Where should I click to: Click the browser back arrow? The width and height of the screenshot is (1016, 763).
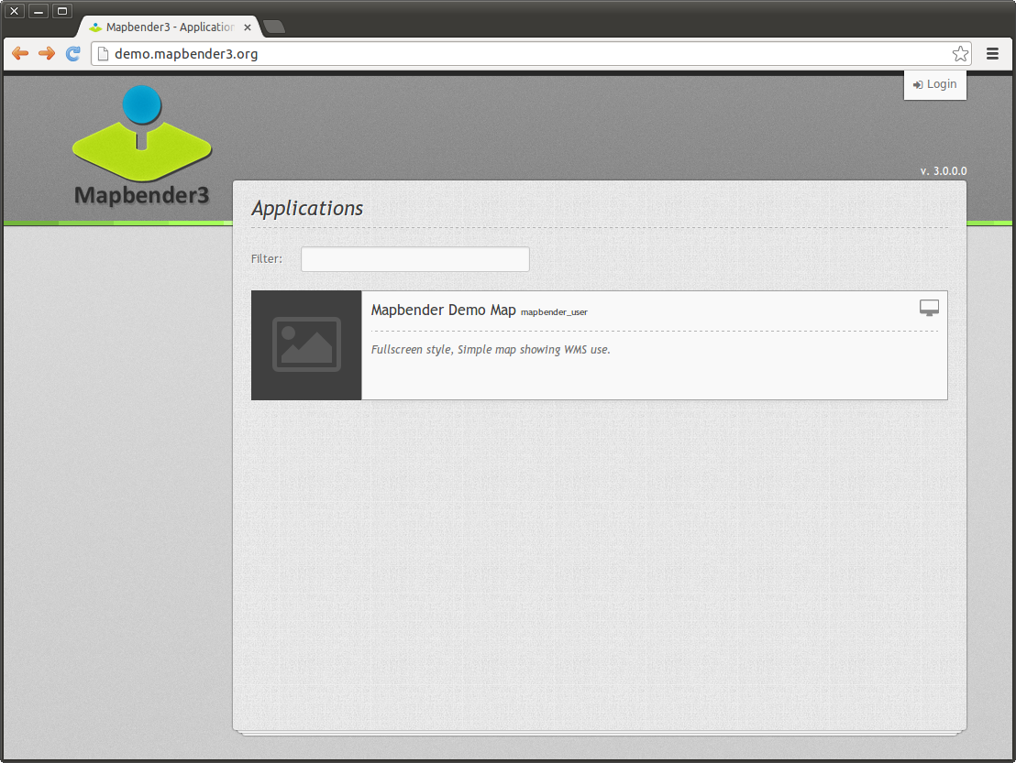click(20, 54)
